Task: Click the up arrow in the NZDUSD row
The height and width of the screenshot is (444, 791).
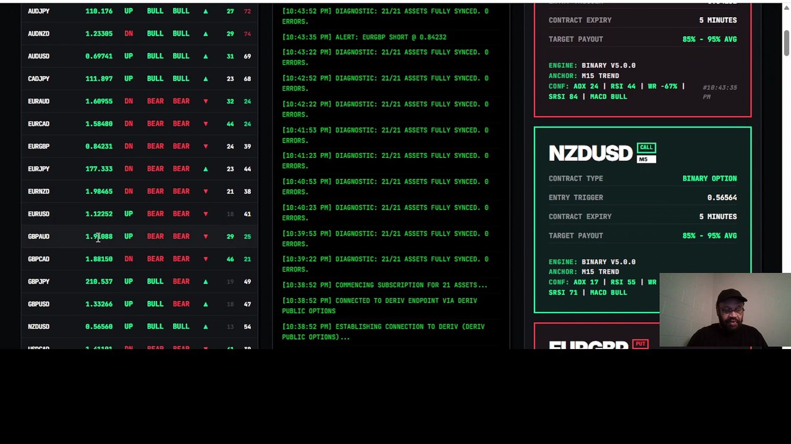Action: pyautogui.click(x=206, y=326)
